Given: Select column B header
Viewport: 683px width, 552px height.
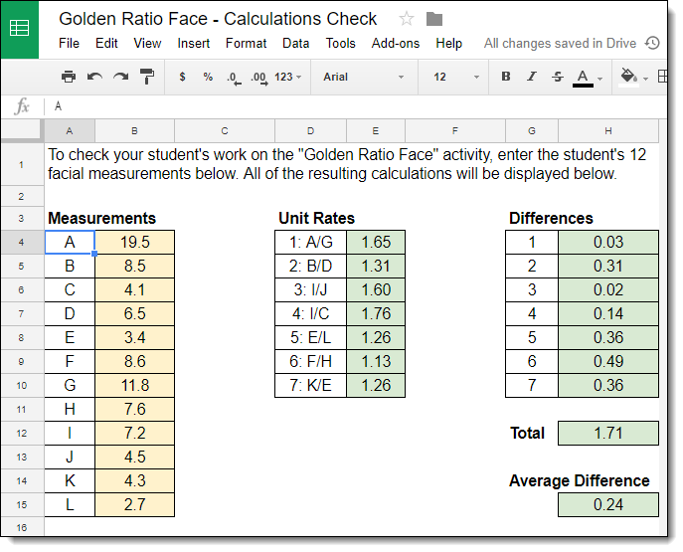Looking at the screenshot, I should tap(134, 130).
